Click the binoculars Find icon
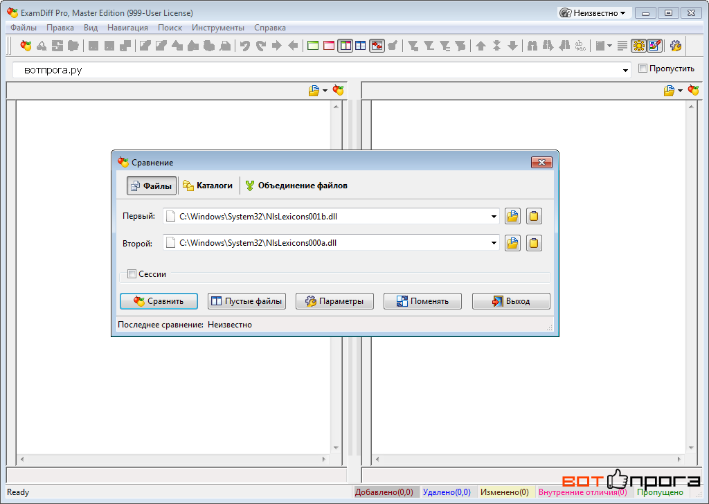 coord(532,46)
